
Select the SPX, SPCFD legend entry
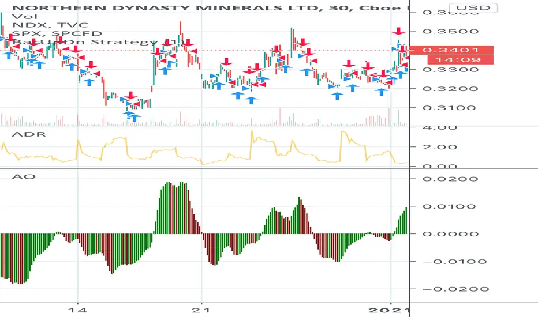(57, 33)
